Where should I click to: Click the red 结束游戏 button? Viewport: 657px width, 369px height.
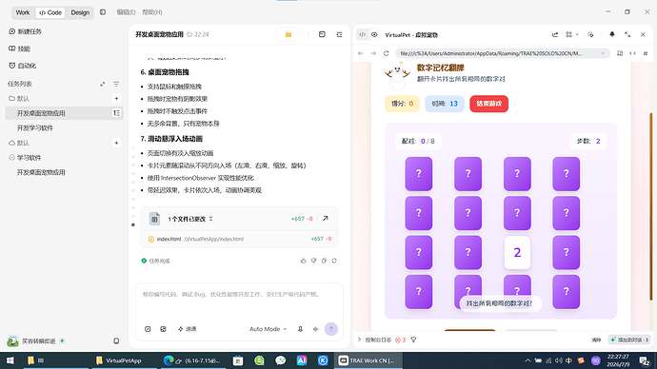[489, 104]
